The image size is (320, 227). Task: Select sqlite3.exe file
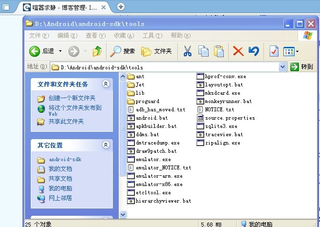217,126
